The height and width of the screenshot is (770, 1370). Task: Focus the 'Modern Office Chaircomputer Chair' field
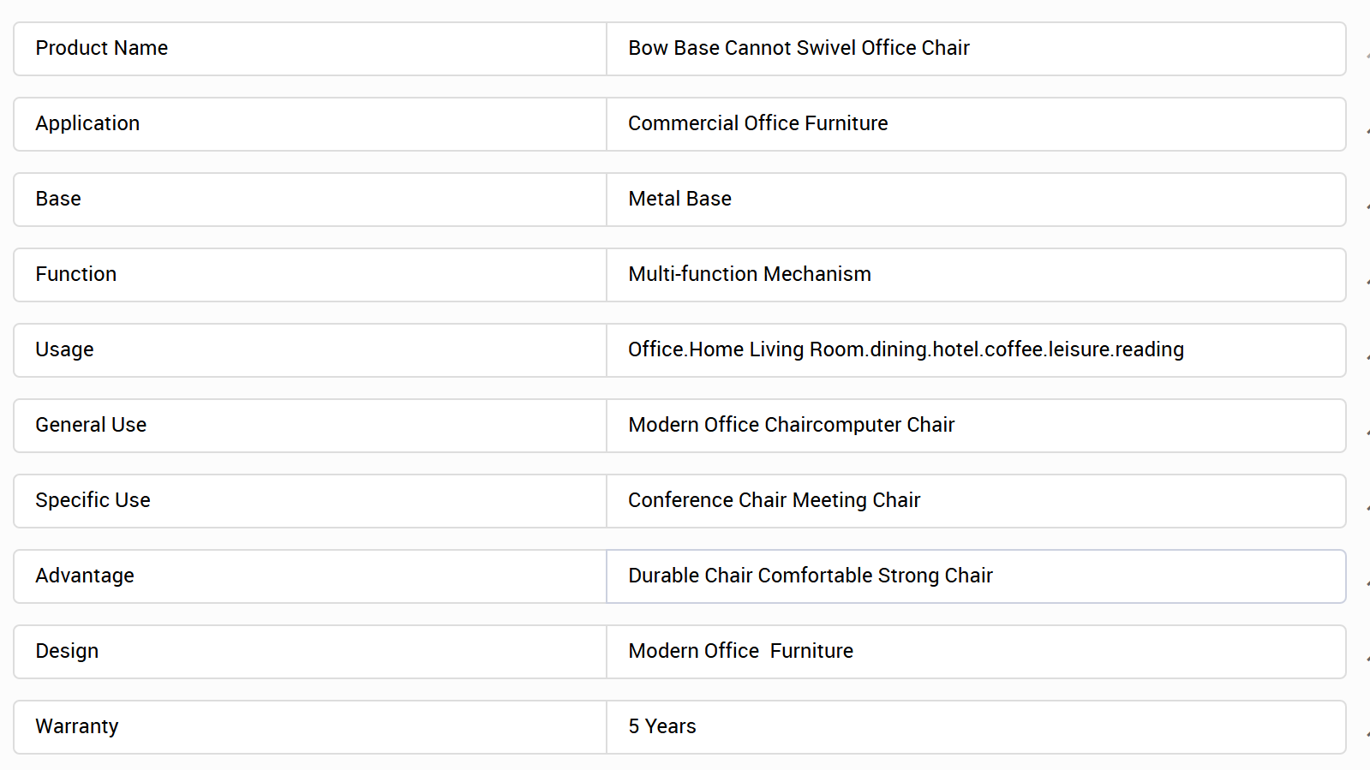(976, 426)
